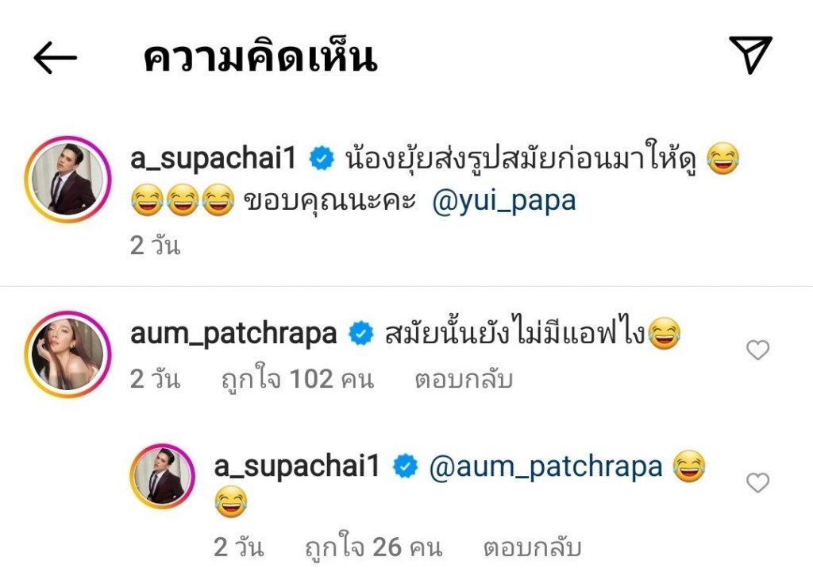Reply to a_supachai1's reply via ตอบกลับ
The image size is (813, 584).
click(533, 547)
